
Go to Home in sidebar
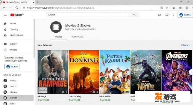[x=13, y=23]
